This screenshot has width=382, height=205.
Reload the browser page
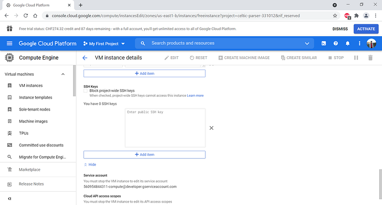[x=26, y=16]
